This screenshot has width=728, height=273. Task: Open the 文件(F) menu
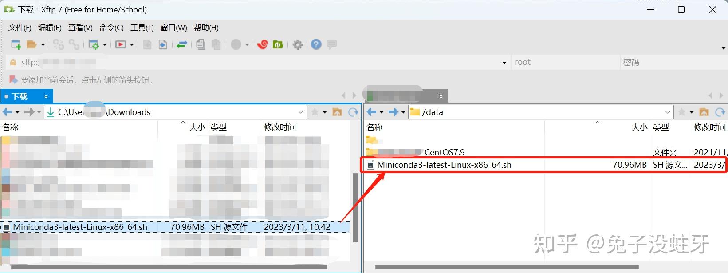point(20,28)
